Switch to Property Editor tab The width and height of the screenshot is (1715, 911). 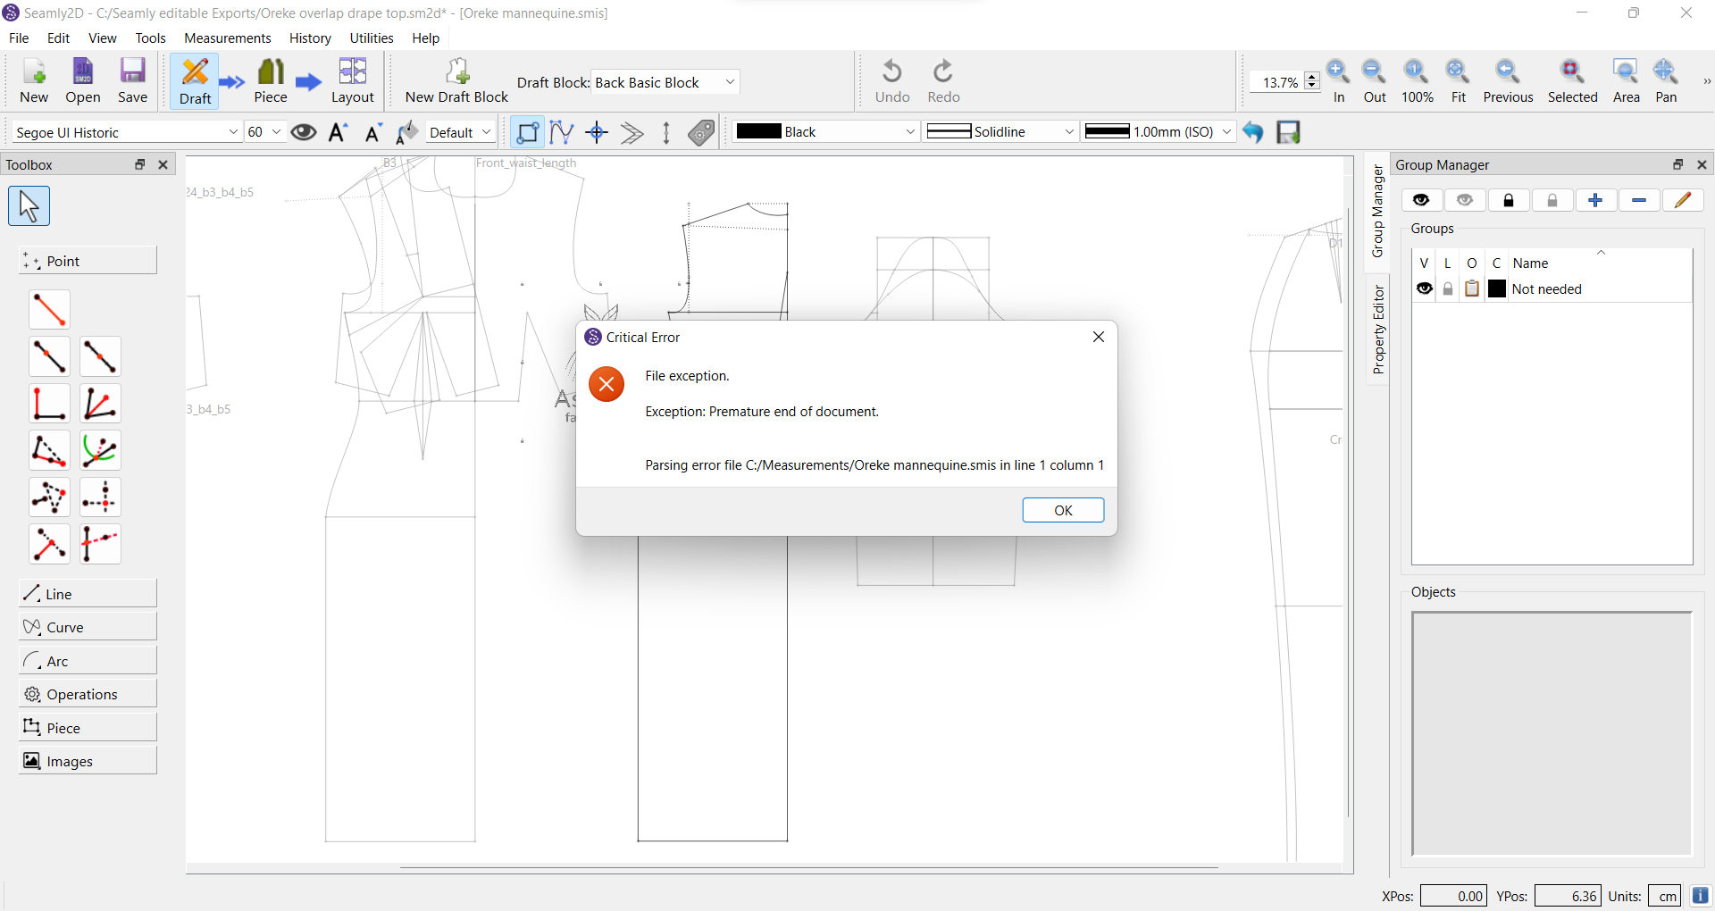pyautogui.click(x=1378, y=330)
